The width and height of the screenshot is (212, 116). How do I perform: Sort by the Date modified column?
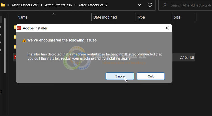(x=105, y=17)
